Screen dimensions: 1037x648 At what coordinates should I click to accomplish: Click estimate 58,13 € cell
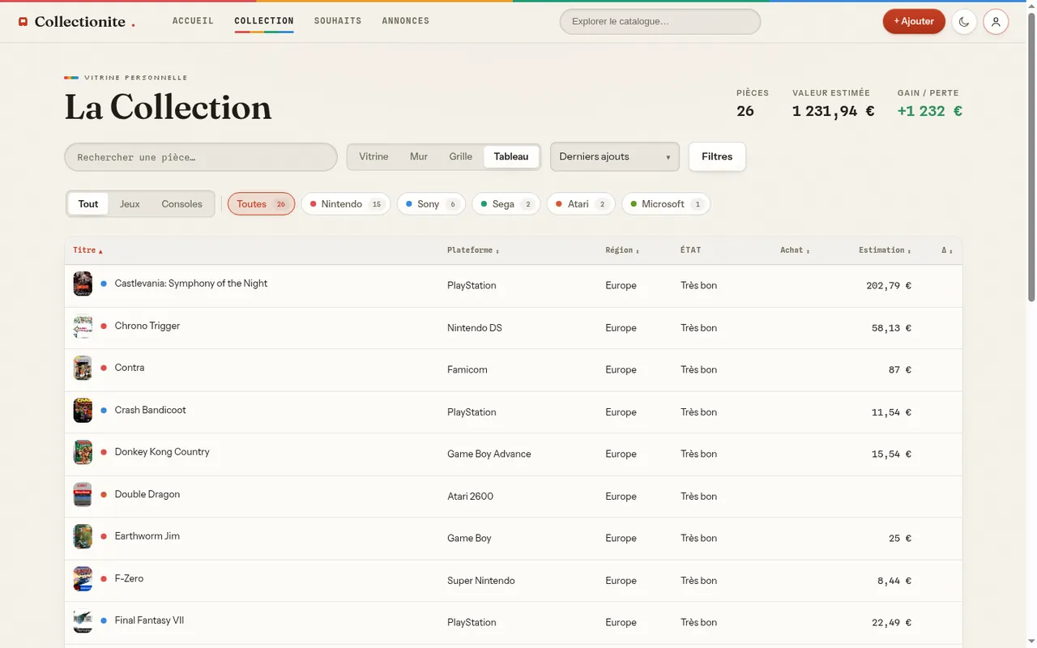tap(891, 328)
